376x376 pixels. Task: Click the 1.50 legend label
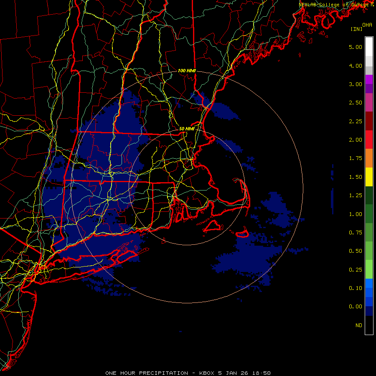pyautogui.click(x=356, y=177)
